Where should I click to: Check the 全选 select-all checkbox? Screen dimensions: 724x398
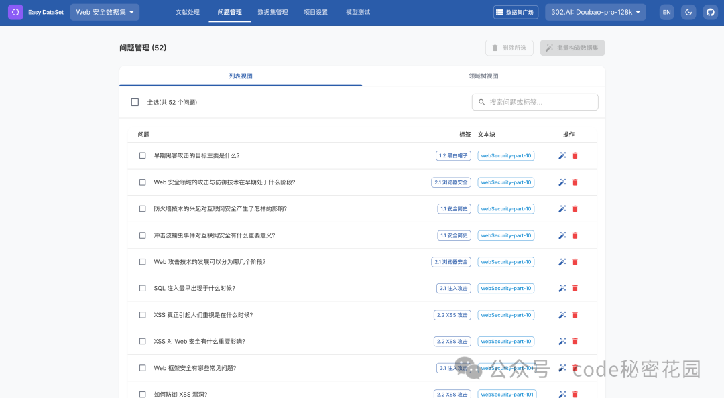(x=135, y=102)
